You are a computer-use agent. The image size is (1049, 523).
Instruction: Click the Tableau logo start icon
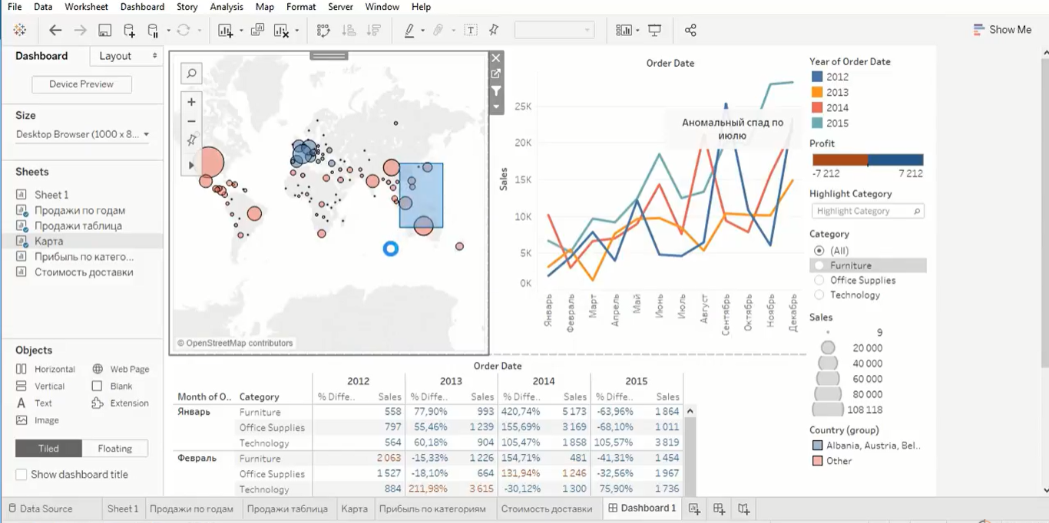20,30
